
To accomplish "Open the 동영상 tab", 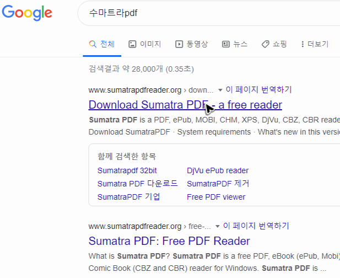I will coord(191,44).
